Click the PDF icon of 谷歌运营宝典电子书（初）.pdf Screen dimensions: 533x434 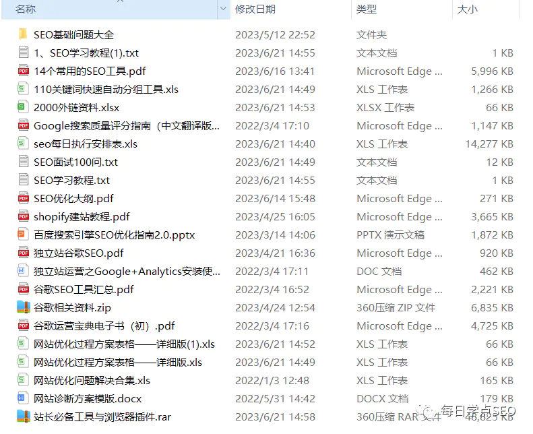(23, 325)
